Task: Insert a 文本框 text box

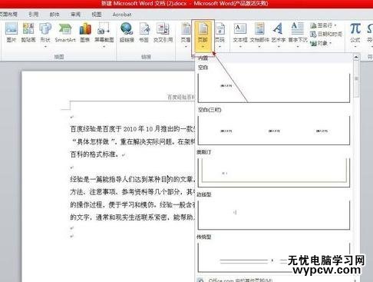Action: (240, 35)
